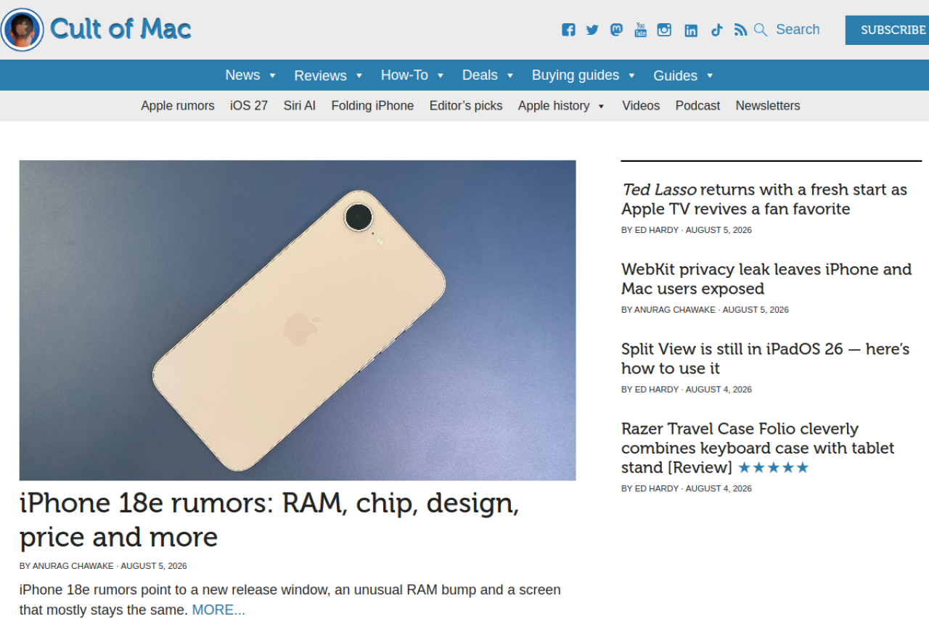The height and width of the screenshot is (619, 929).
Task: Click the Subscribe button
Action: click(x=888, y=30)
